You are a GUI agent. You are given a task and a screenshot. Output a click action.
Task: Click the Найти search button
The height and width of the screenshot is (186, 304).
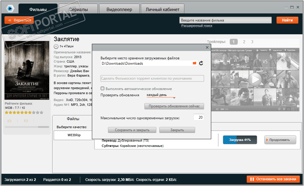click(287, 20)
